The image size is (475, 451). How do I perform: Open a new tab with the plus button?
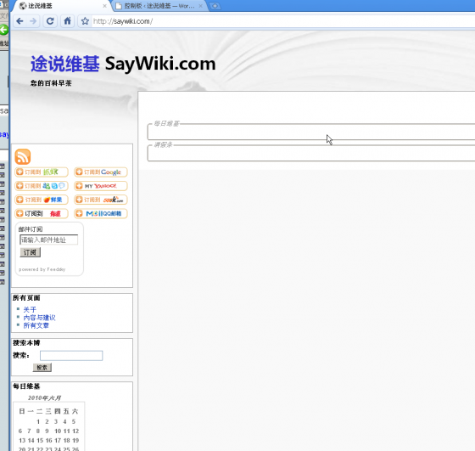215,6
